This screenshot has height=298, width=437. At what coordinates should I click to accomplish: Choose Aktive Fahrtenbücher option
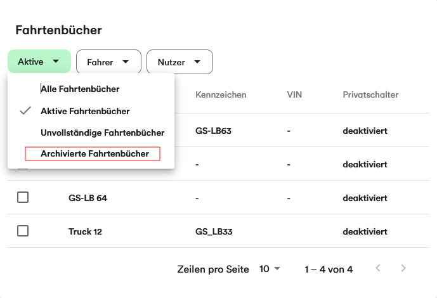tap(85, 111)
